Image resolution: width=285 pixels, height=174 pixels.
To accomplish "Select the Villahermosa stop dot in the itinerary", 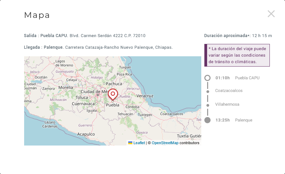I will (207, 105).
